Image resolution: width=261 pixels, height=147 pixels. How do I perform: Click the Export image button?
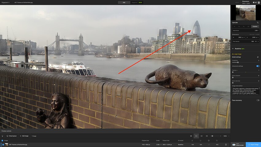tap(253, 144)
